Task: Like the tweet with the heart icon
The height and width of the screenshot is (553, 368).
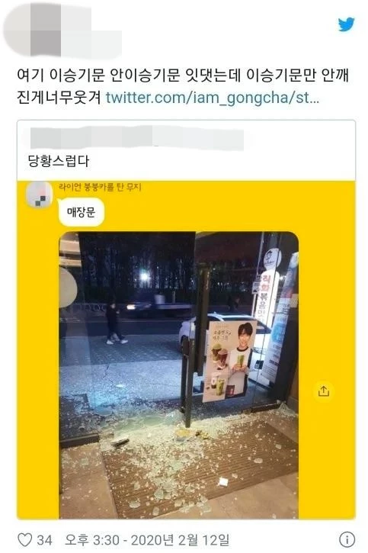Action: pos(24,539)
